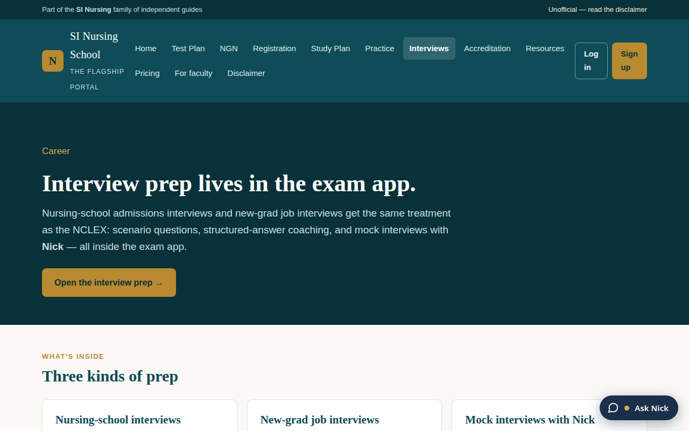
Task: Click the SI Nursing School site title
Action: [x=94, y=45]
